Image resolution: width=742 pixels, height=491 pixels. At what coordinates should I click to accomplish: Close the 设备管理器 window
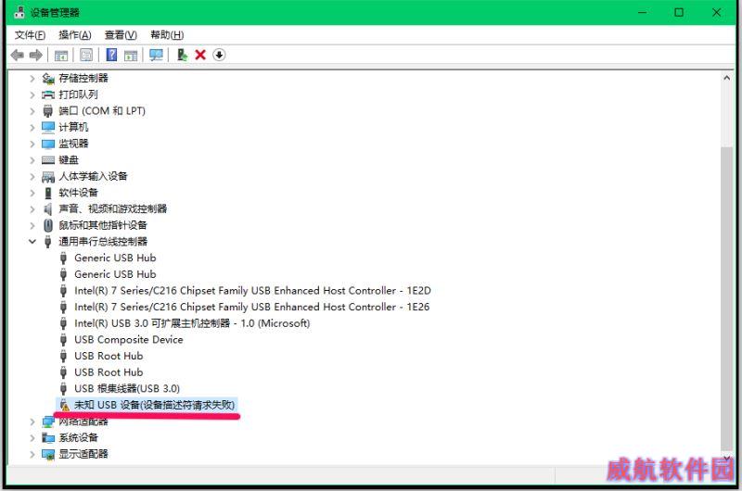(716, 12)
